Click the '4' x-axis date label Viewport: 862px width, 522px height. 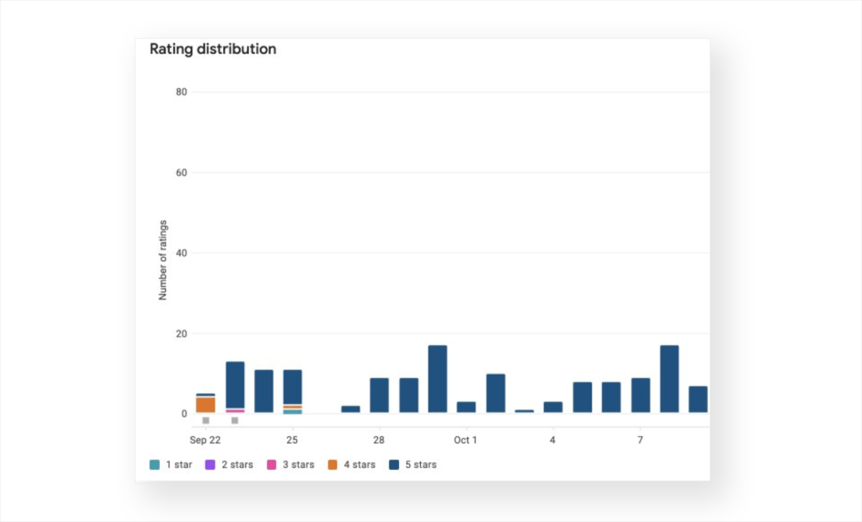(552, 440)
